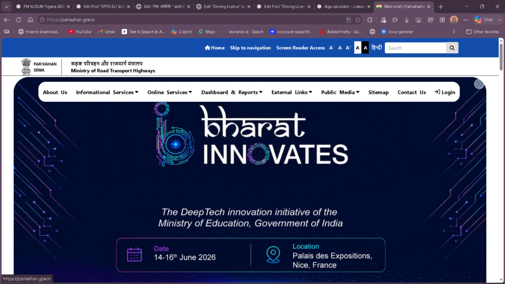Click Skip to navigation link

(x=250, y=48)
